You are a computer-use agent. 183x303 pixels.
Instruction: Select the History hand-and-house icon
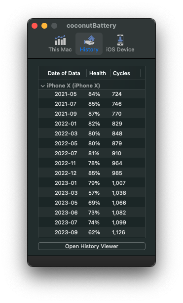89,40
